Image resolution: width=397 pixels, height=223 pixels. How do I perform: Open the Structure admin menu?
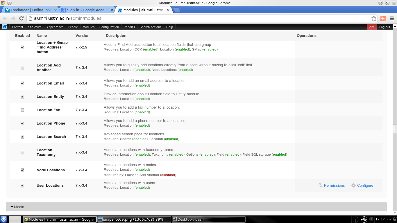coord(35,27)
